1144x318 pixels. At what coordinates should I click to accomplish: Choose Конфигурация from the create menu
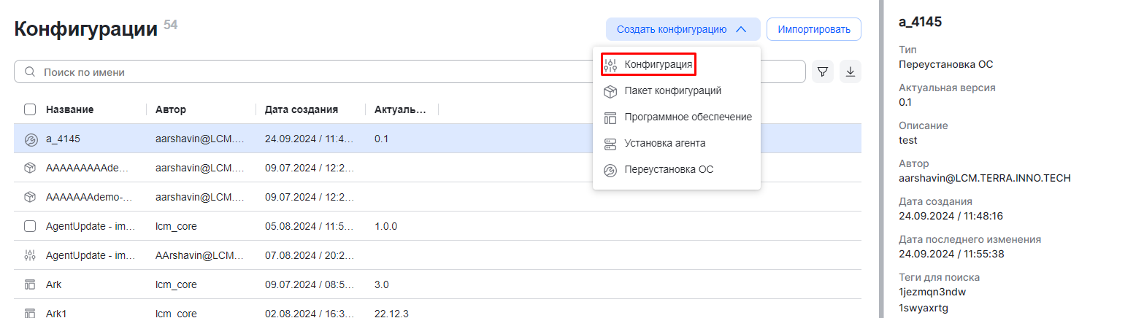(658, 65)
